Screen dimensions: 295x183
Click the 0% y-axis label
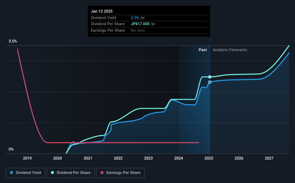11,149
